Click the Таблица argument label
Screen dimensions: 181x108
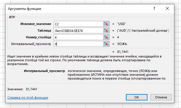click(44, 30)
